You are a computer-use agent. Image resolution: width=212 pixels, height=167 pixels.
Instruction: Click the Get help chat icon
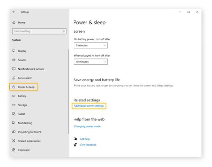click(x=76, y=139)
